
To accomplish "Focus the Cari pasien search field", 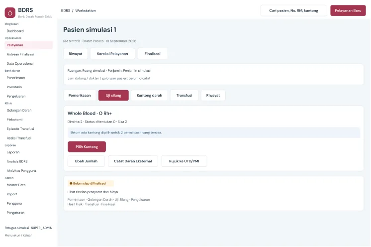I will 293,10.
